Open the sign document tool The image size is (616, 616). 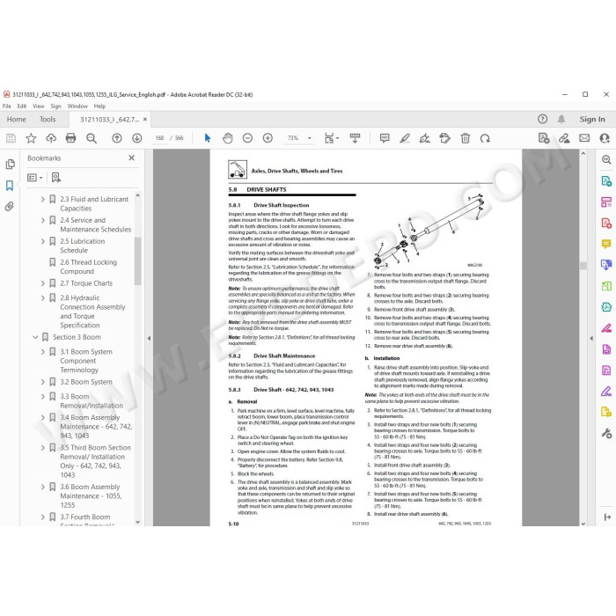(x=425, y=138)
